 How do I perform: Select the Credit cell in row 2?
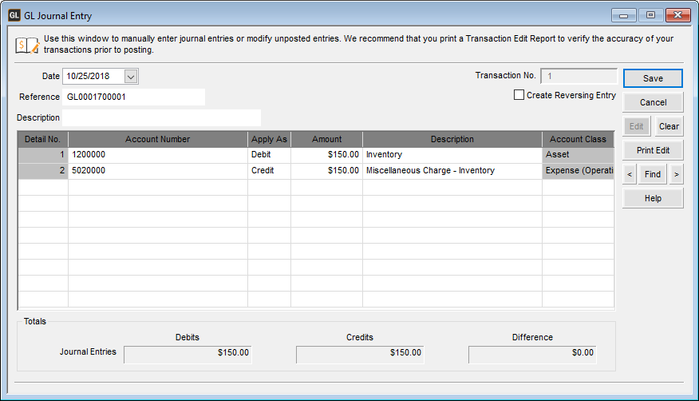pos(269,170)
